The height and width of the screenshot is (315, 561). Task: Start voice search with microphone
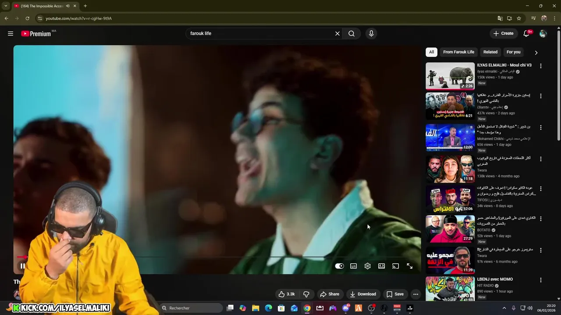[x=371, y=34]
